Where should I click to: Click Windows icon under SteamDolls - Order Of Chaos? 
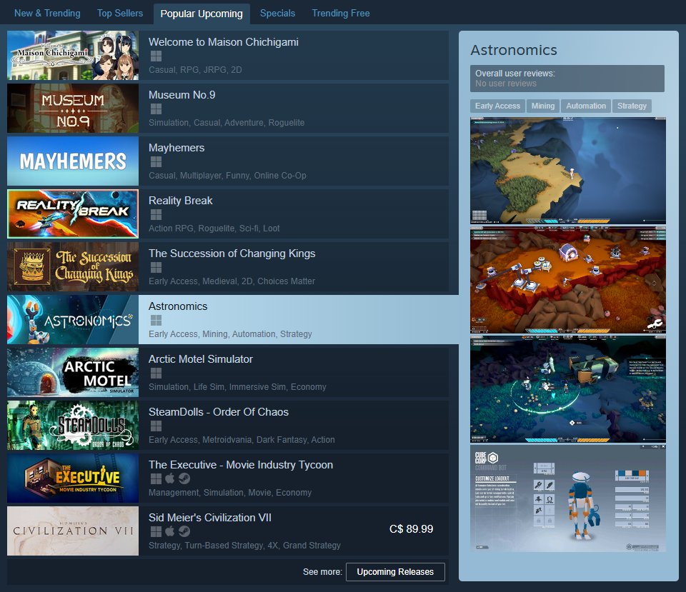[156, 426]
